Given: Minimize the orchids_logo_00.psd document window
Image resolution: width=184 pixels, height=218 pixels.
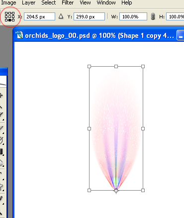Looking at the screenshot, I should [181, 35].
